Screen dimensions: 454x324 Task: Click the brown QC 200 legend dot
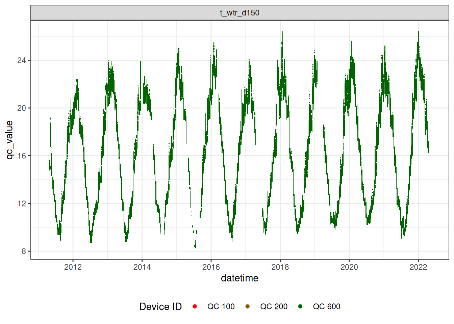point(247,306)
